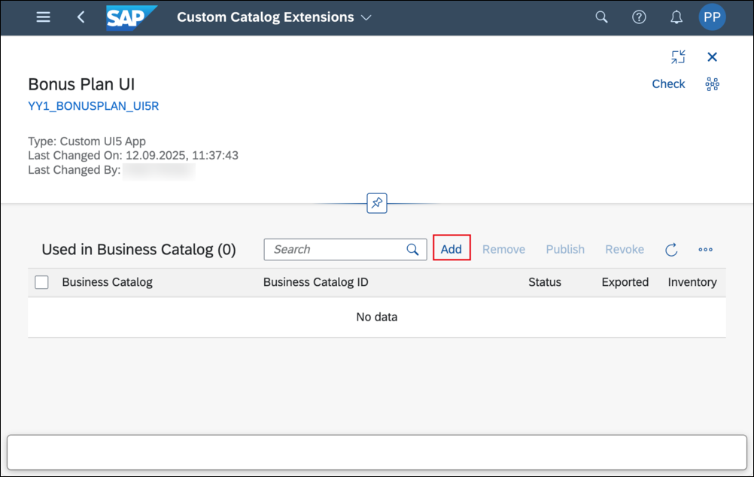Click the Remove button
The width and height of the screenshot is (754, 477).
[503, 249]
